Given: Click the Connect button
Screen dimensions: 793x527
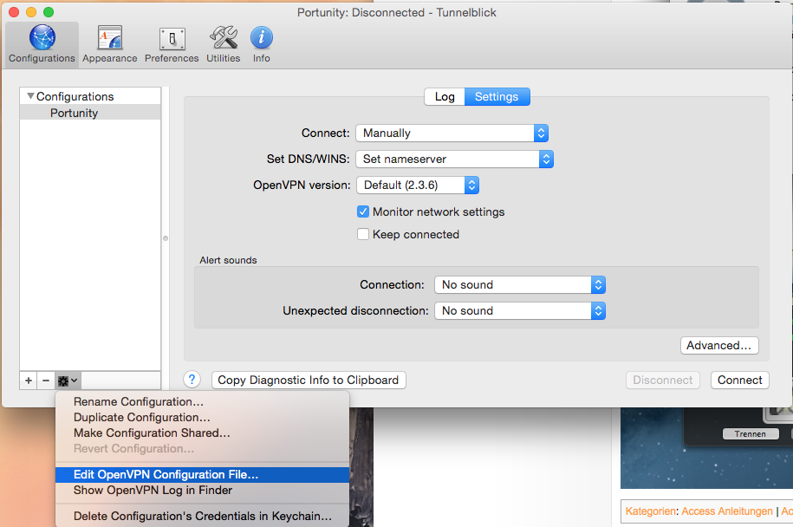Looking at the screenshot, I should point(739,380).
